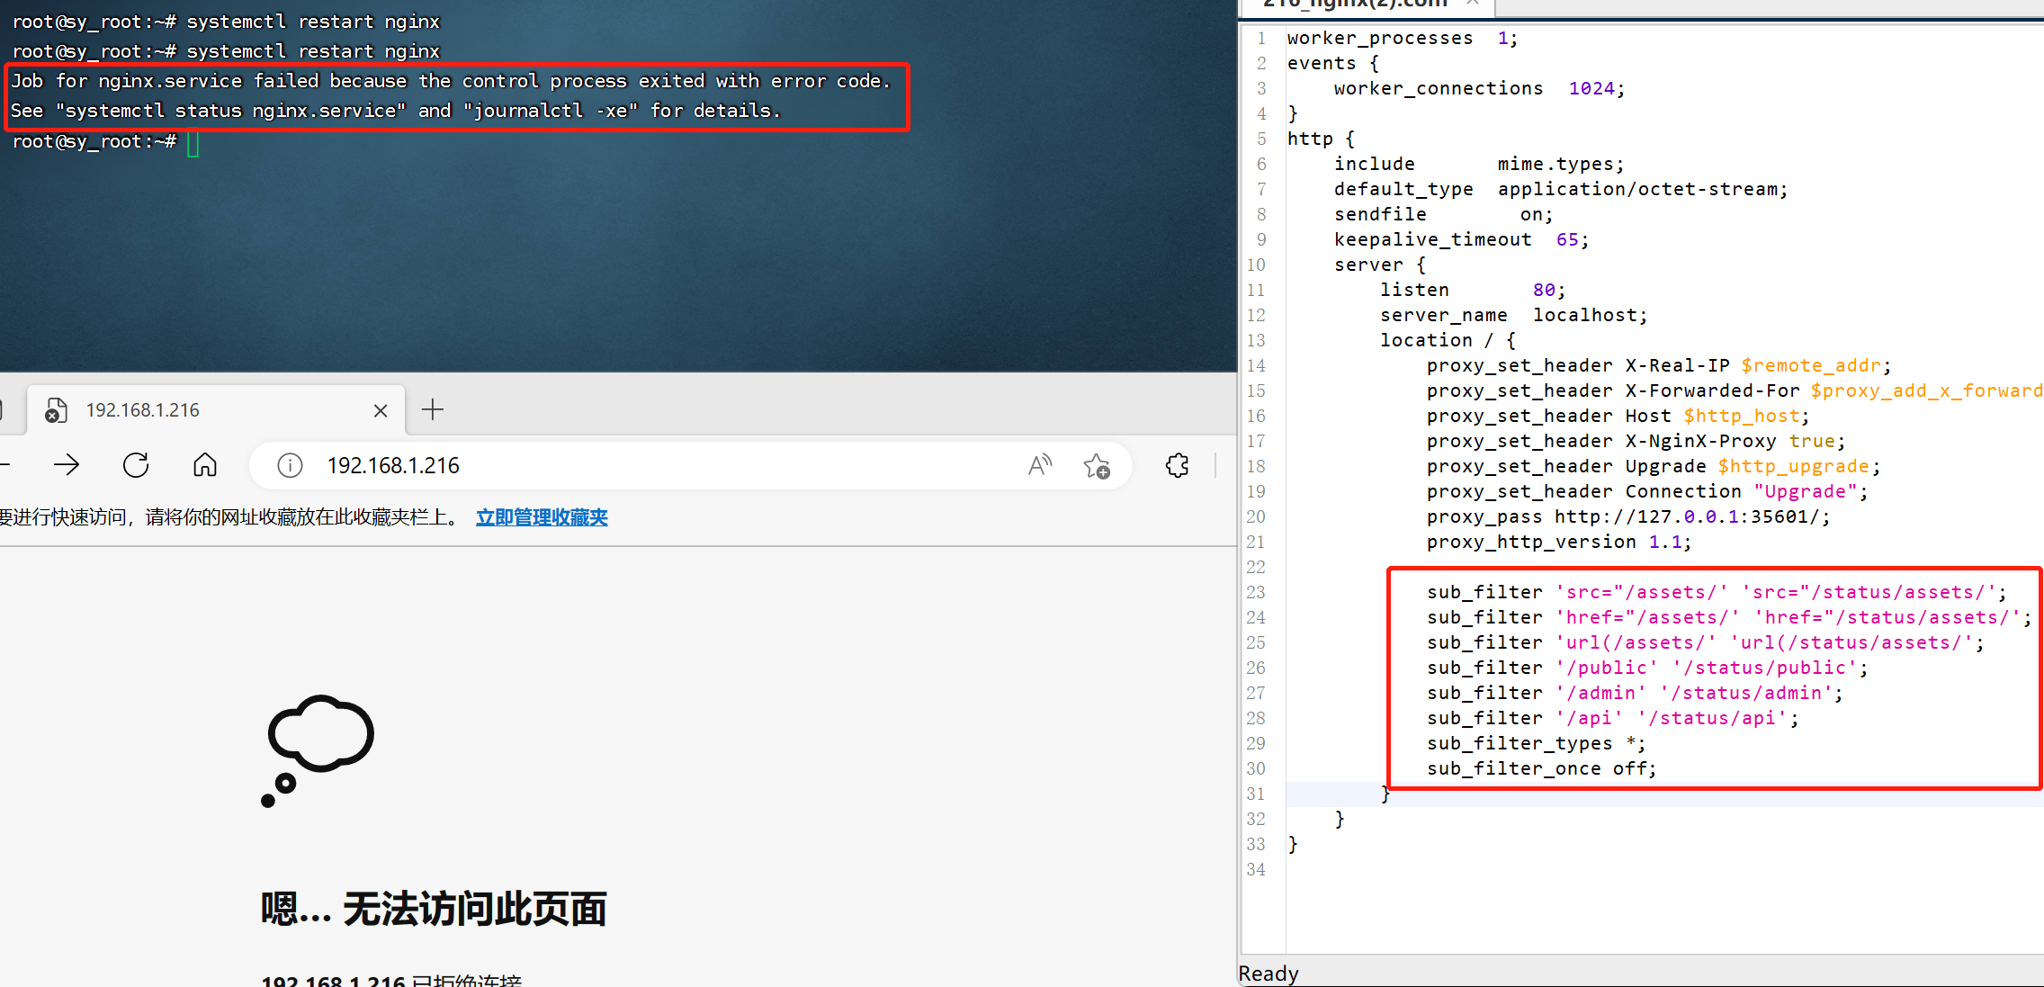
Task: Open a new browser tab
Action: point(433,410)
